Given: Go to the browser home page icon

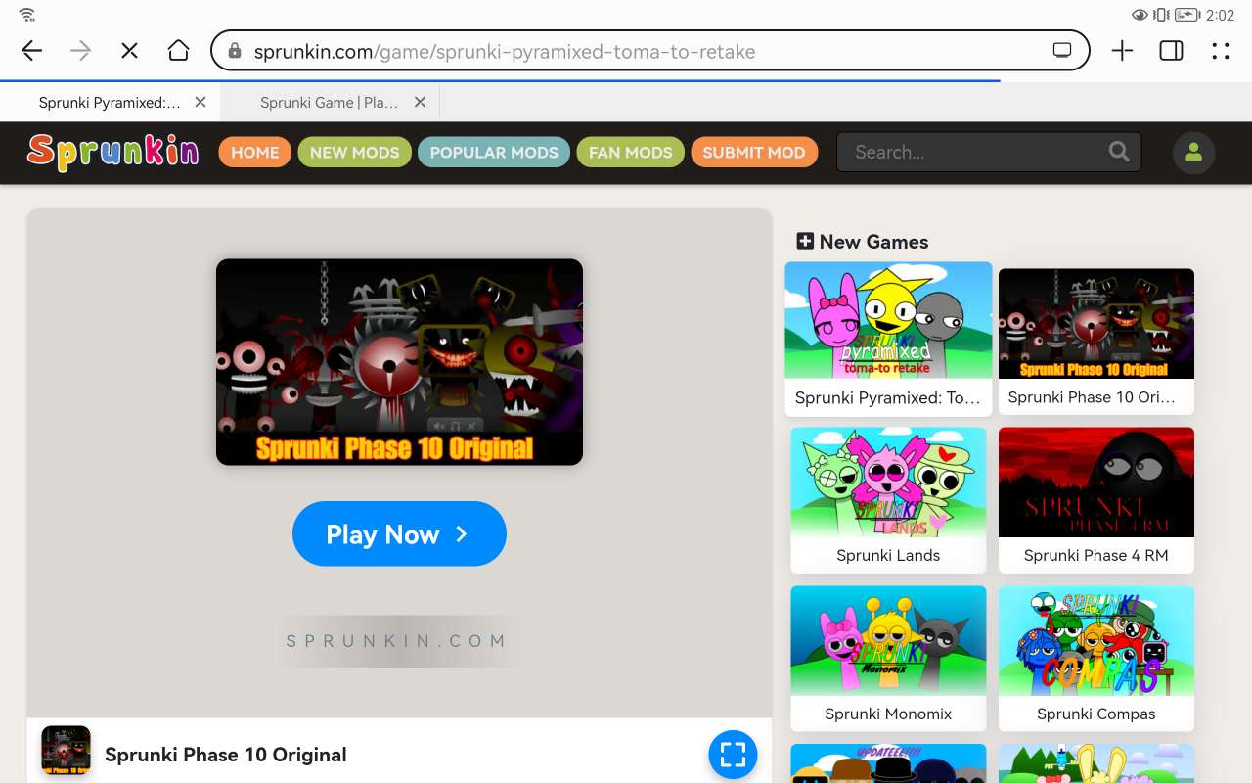Looking at the screenshot, I should (178, 51).
